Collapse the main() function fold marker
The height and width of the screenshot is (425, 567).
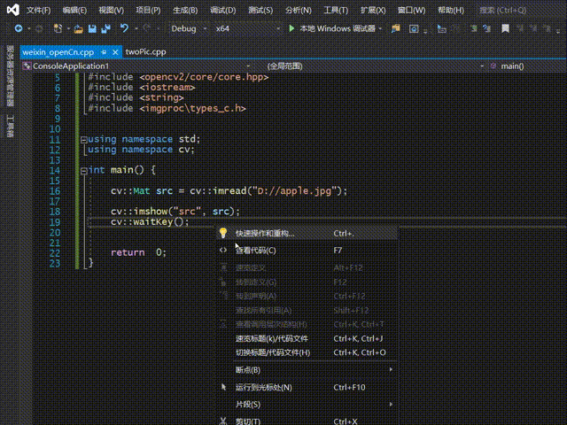tap(82, 170)
